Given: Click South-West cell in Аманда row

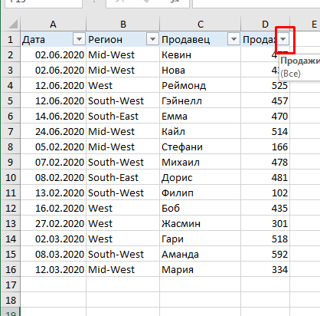Looking at the screenshot, I should pyautogui.click(x=123, y=255).
